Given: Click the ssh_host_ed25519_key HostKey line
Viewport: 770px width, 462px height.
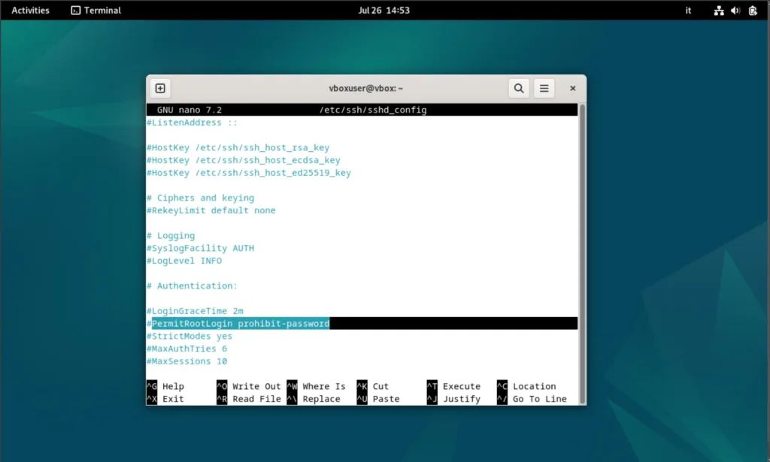Looking at the screenshot, I should point(249,173).
